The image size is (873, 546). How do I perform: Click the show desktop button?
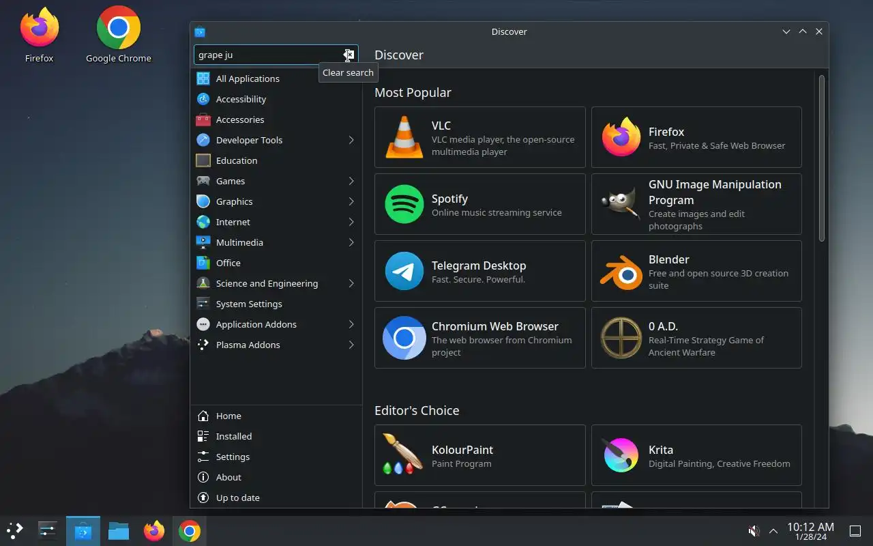855,531
